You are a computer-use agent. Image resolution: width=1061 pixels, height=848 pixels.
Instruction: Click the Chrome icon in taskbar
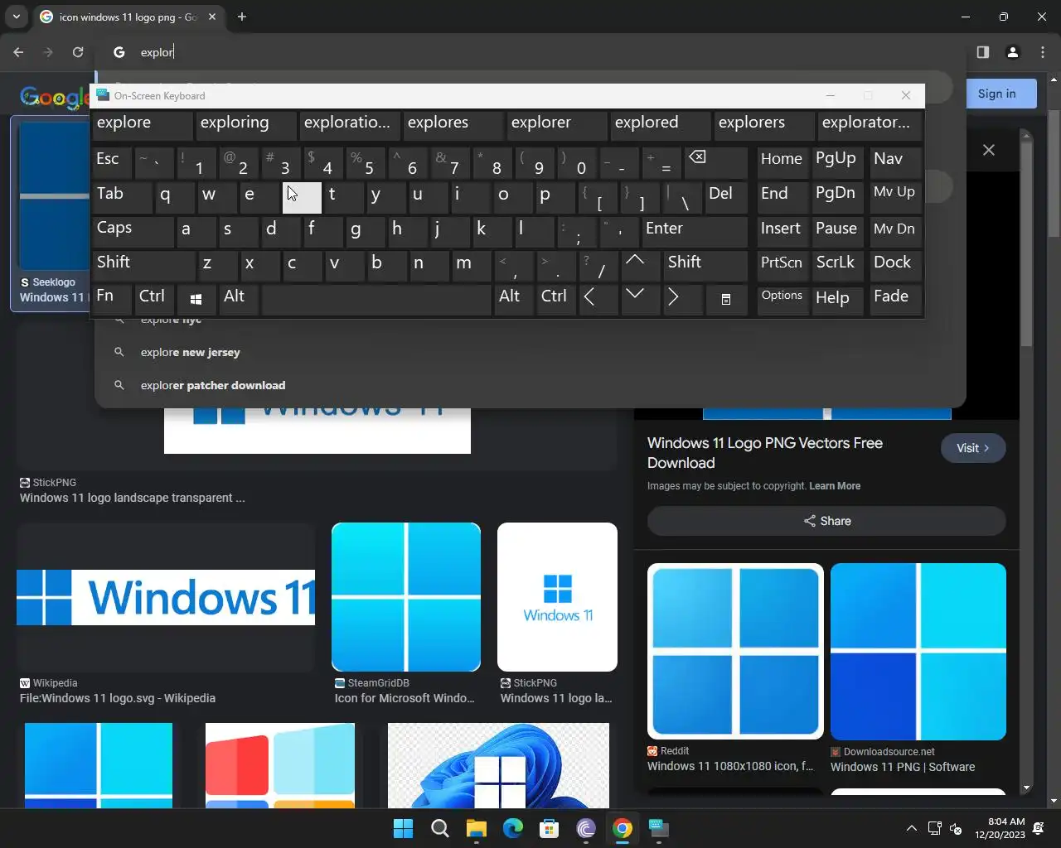click(623, 828)
